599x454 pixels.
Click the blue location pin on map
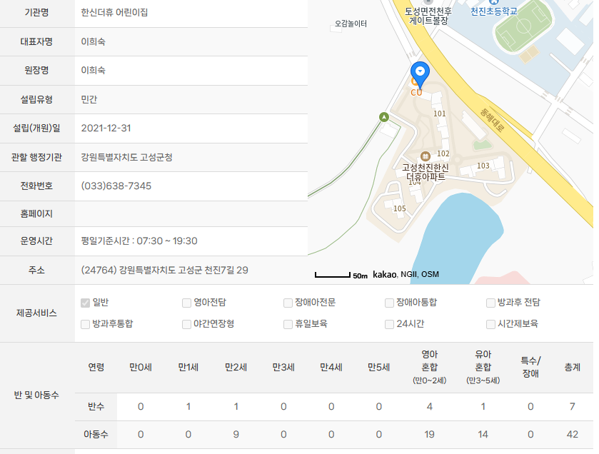(420, 74)
